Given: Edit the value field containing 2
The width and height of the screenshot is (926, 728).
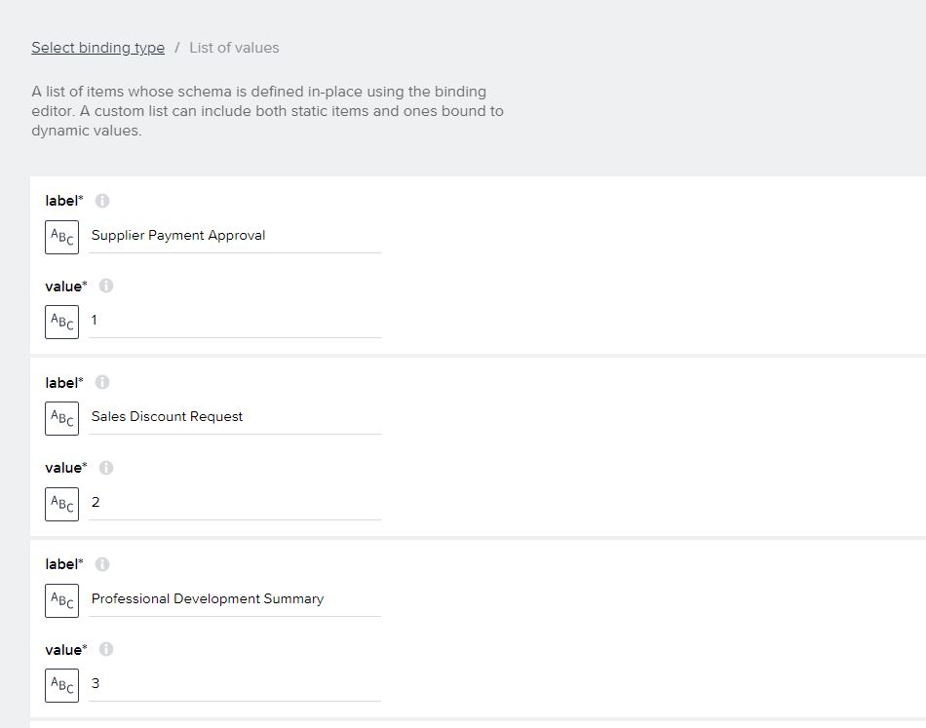Looking at the screenshot, I should tap(235, 503).
